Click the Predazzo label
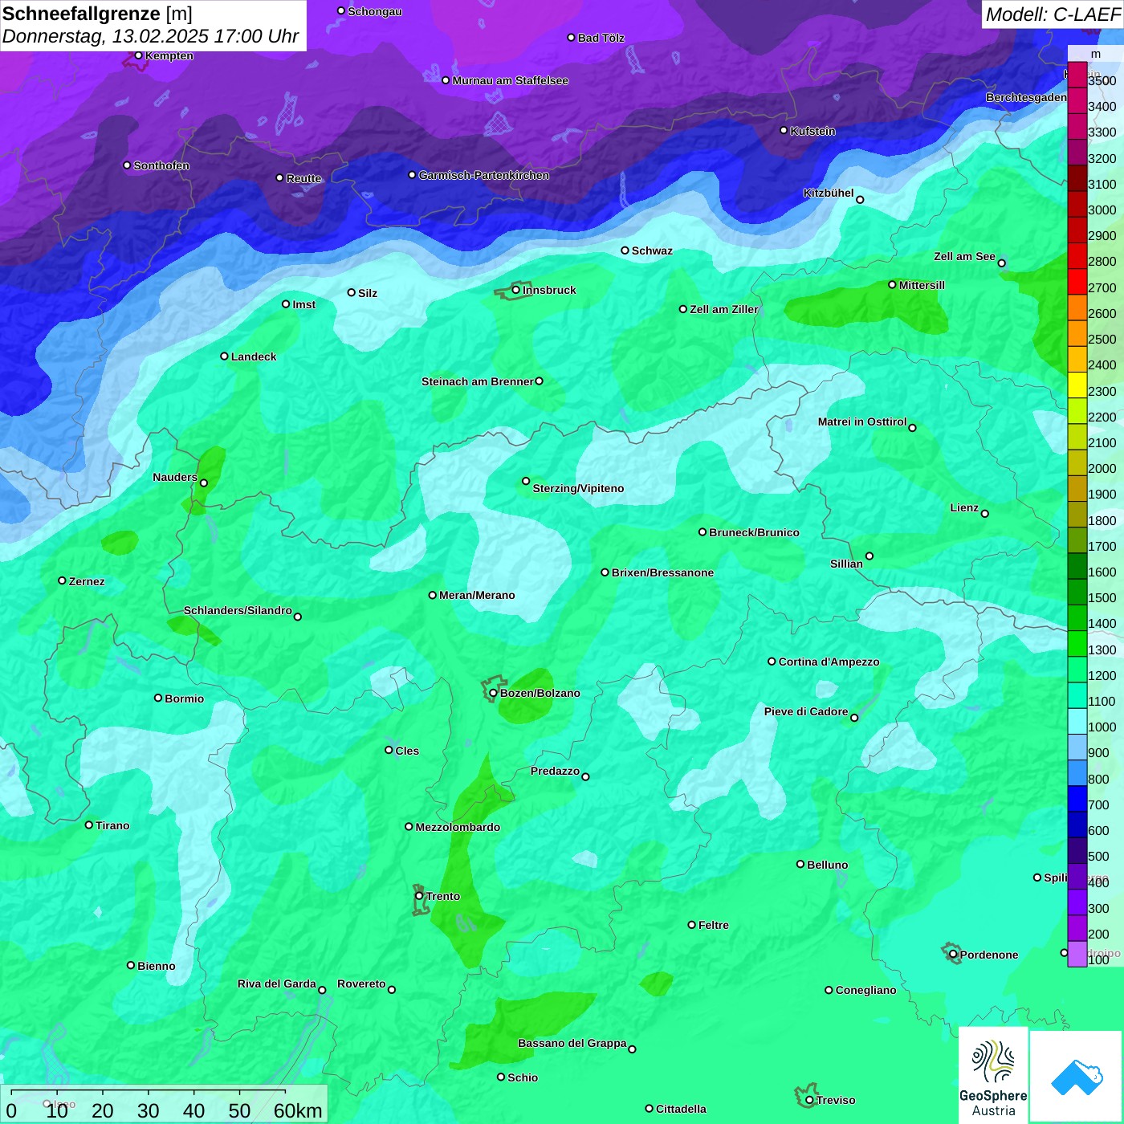 click(x=555, y=771)
